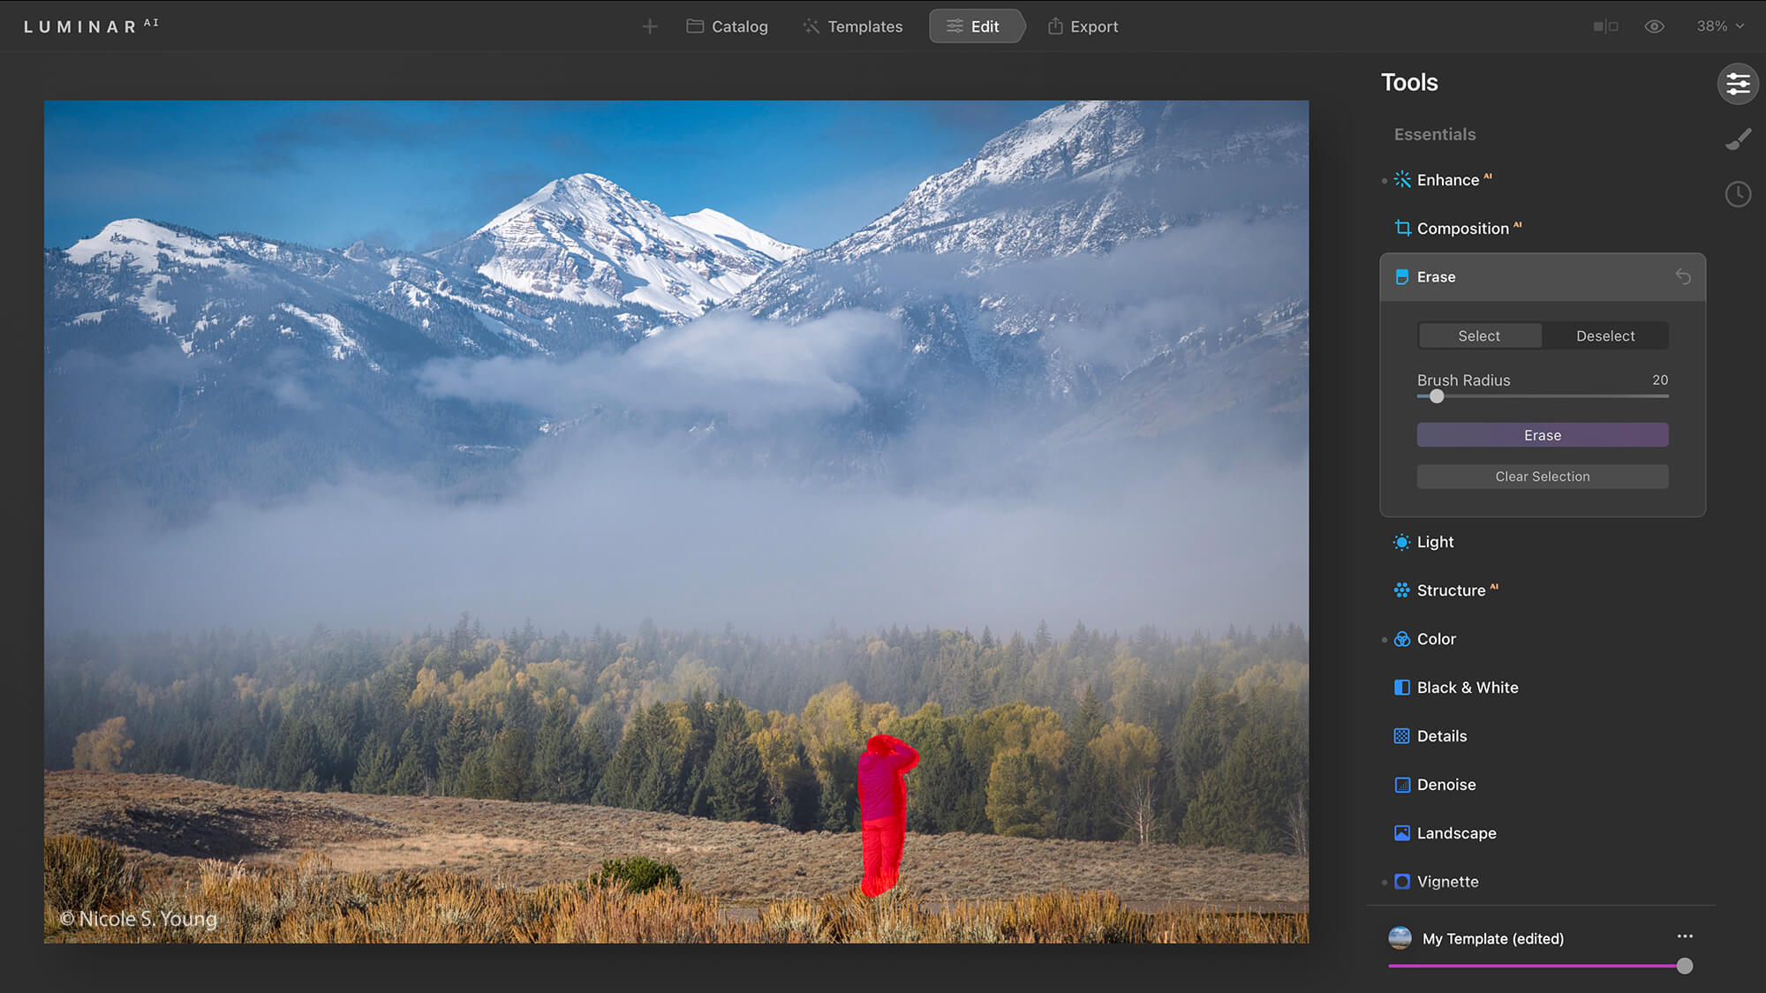Expand the Composition AI tool

tap(1462, 229)
